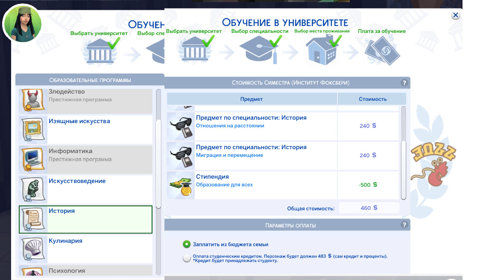Click the Изящные искусства painting icon
This screenshot has width=492, height=280.
[33, 130]
